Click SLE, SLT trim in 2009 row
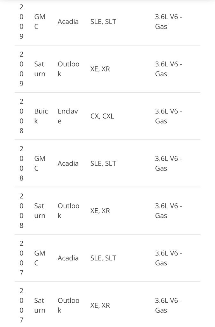The width and height of the screenshot is (215, 327). [x=103, y=21]
